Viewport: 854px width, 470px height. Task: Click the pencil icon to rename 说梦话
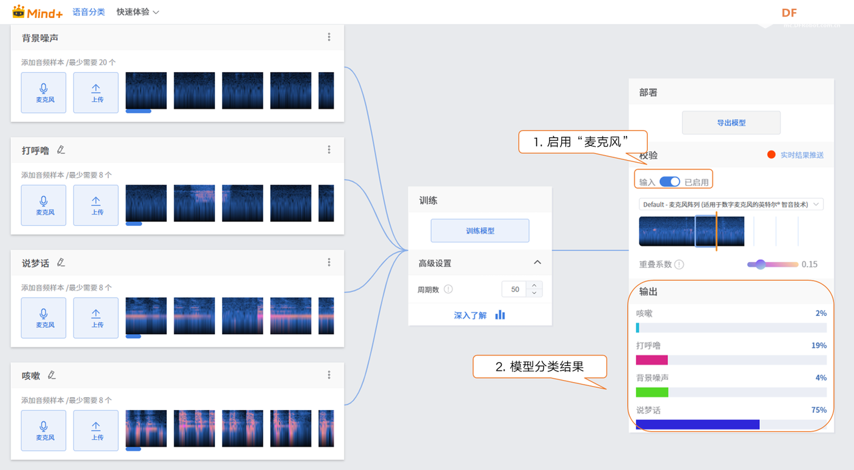pyautogui.click(x=60, y=263)
